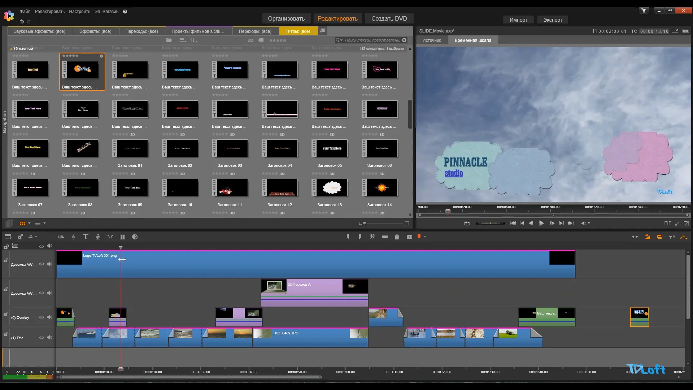Open the voice-over microphone tool
Screen dimensions: 693x390
pos(98,237)
